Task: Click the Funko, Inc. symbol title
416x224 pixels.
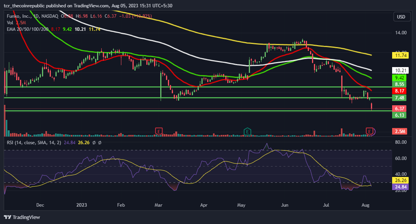Action: pyautogui.click(x=19, y=16)
